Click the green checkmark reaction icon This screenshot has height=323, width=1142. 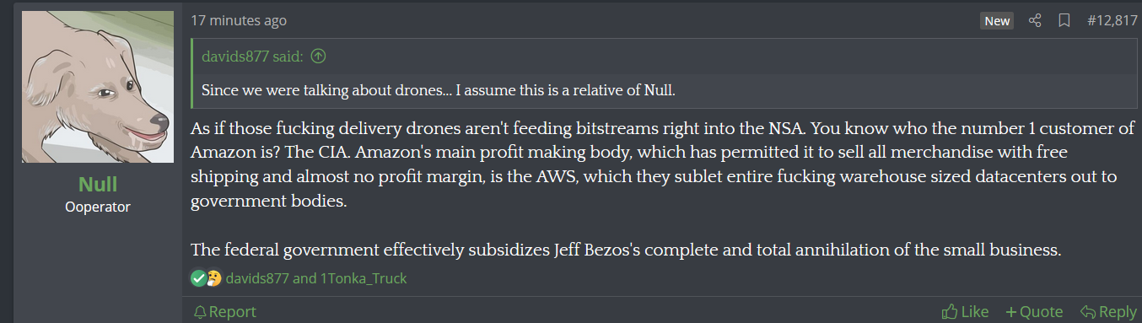point(198,277)
